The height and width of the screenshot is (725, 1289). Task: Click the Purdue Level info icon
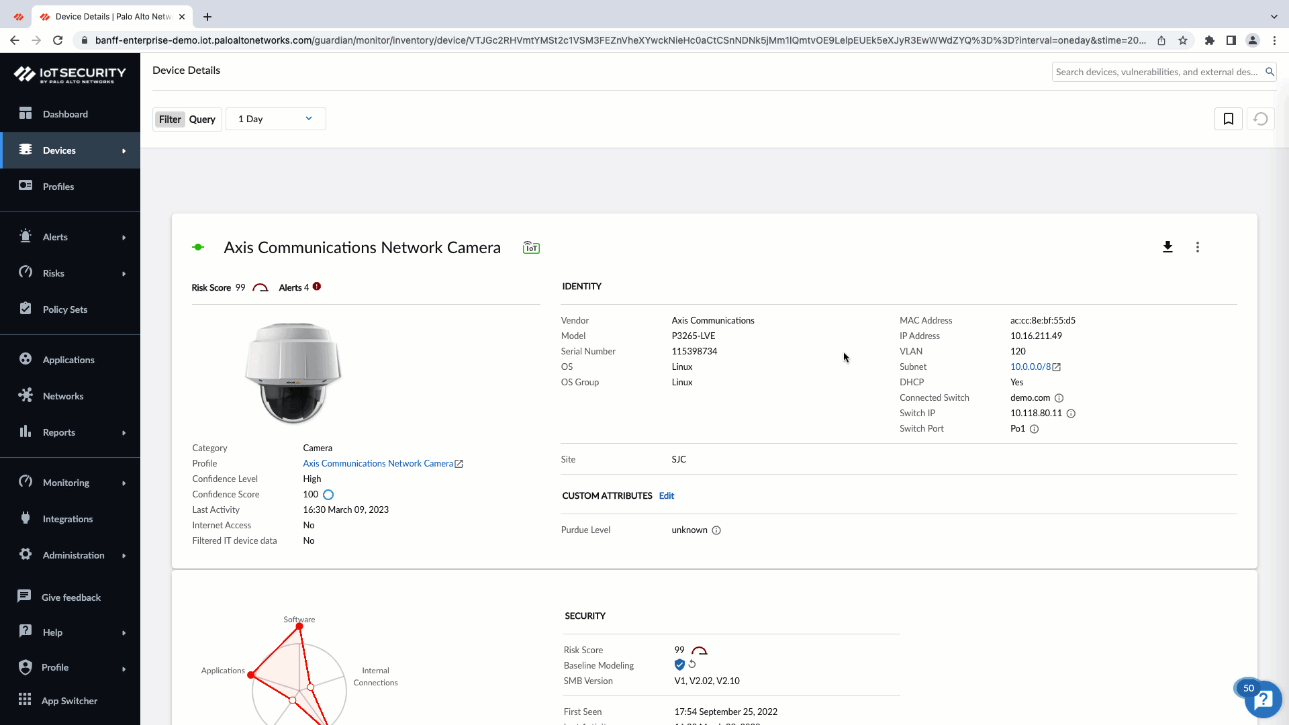pyautogui.click(x=716, y=530)
